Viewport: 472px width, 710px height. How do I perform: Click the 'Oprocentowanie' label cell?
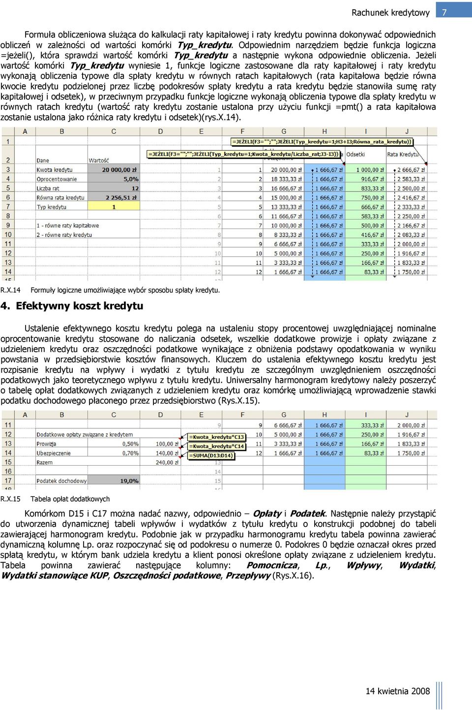click(61, 179)
